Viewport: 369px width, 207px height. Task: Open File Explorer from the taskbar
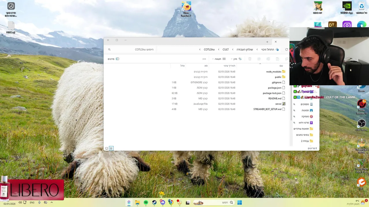click(x=137, y=203)
